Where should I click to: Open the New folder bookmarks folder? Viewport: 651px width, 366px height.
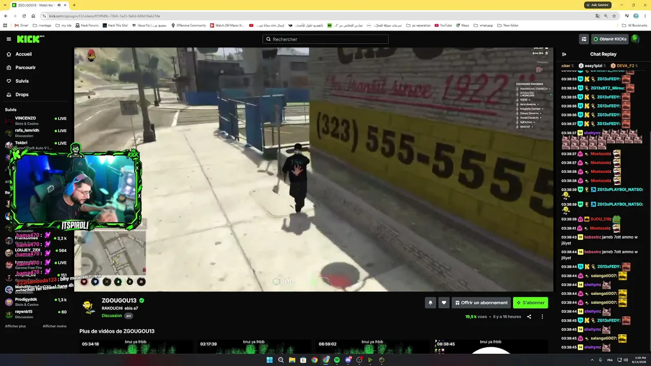point(508,25)
